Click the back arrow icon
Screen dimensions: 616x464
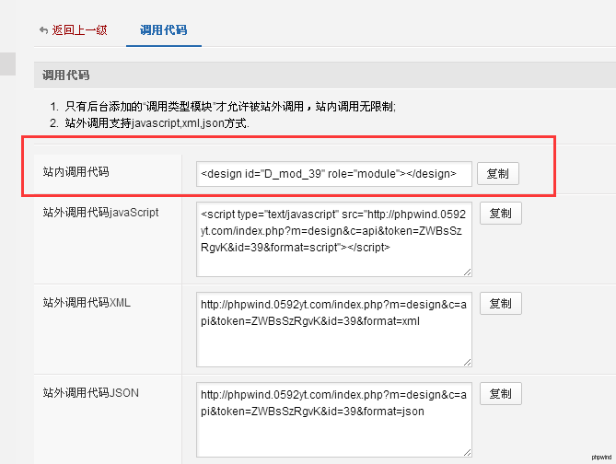(x=43, y=30)
